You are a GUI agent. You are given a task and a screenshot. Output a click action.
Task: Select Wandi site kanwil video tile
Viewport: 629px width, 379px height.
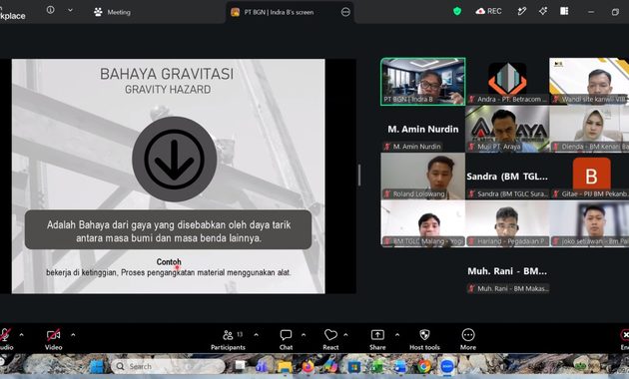(x=589, y=82)
